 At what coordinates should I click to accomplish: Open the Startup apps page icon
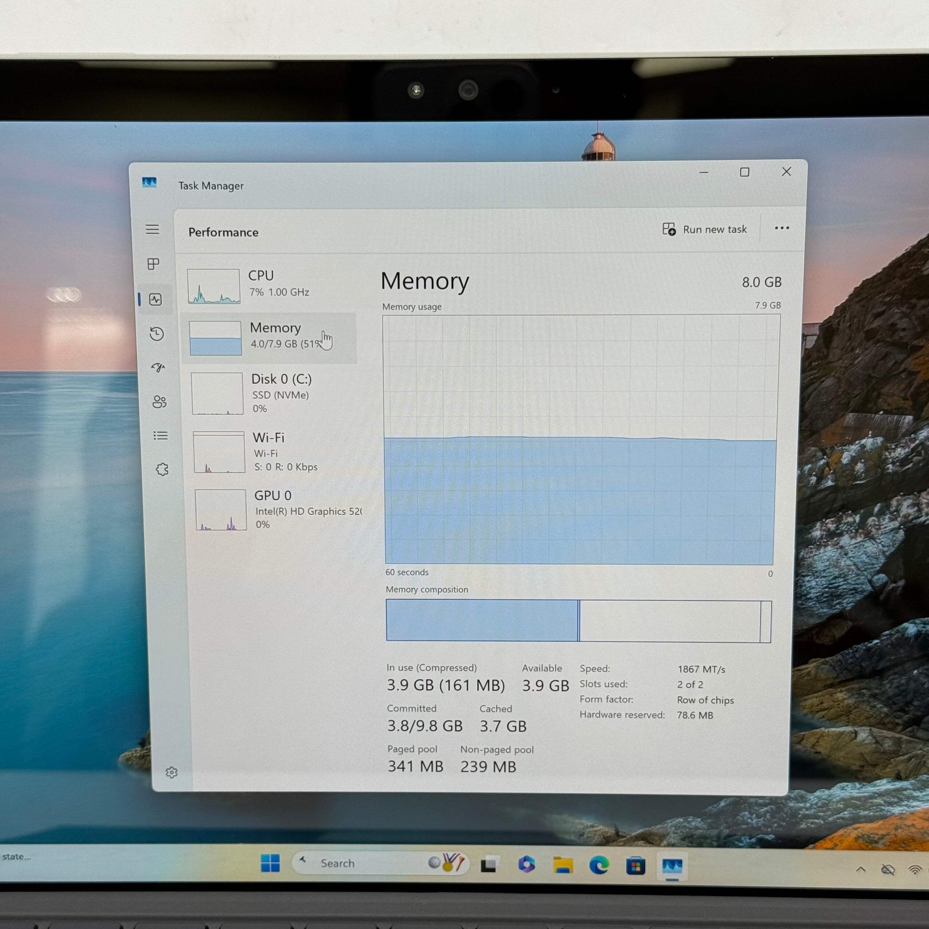(158, 368)
